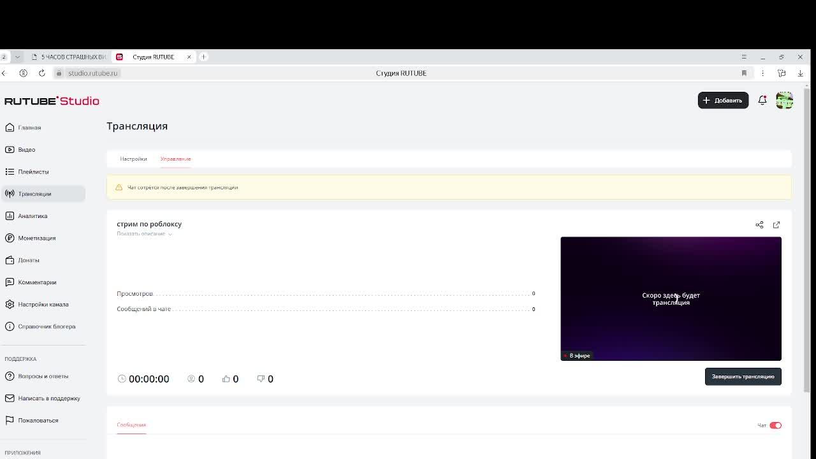Switch to the Настройки tab
The width and height of the screenshot is (816, 459).
click(133, 159)
